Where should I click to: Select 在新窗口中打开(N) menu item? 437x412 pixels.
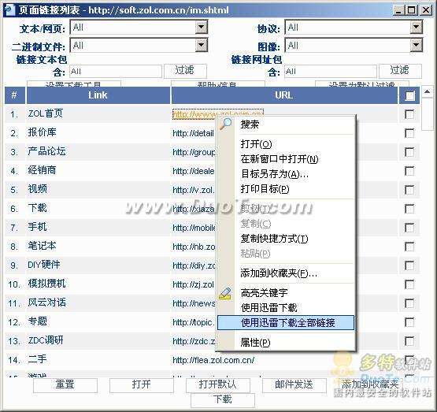pos(286,159)
